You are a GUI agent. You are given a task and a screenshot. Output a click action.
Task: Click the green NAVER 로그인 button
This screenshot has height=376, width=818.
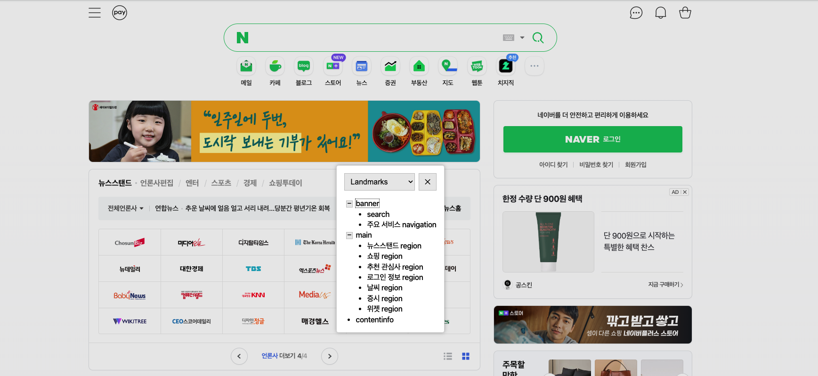593,139
